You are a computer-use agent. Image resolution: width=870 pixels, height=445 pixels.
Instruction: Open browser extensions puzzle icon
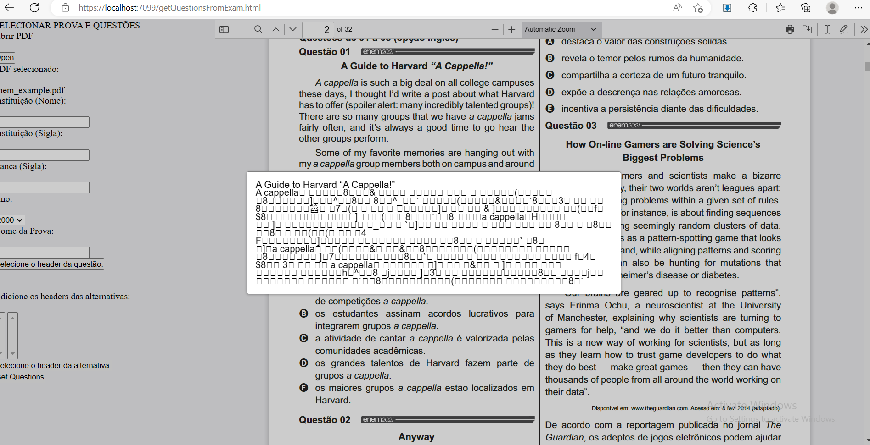click(x=752, y=7)
